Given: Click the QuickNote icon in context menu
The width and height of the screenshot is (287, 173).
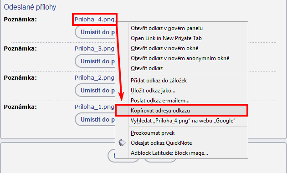Looking at the screenshot, I should (122, 143).
